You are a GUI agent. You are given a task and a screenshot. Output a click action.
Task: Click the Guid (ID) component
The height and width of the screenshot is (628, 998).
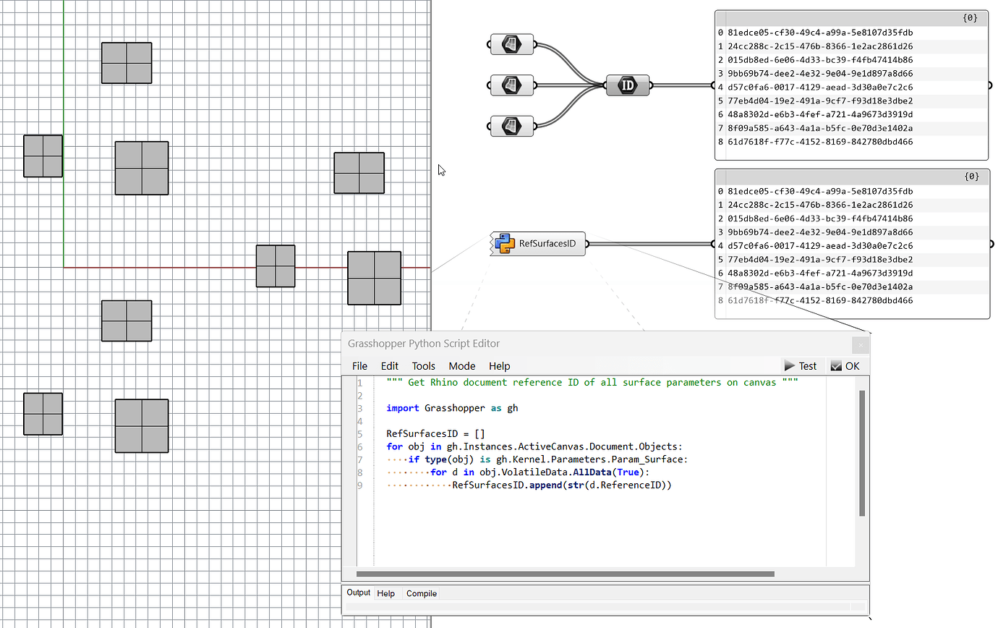click(626, 85)
